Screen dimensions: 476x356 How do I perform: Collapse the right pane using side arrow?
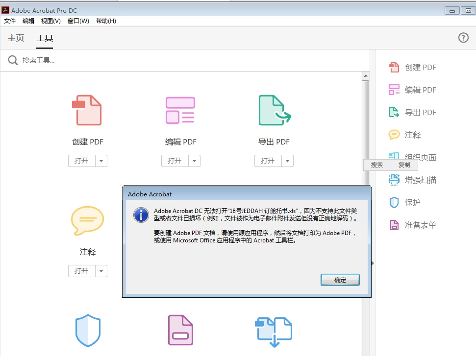tap(373, 263)
